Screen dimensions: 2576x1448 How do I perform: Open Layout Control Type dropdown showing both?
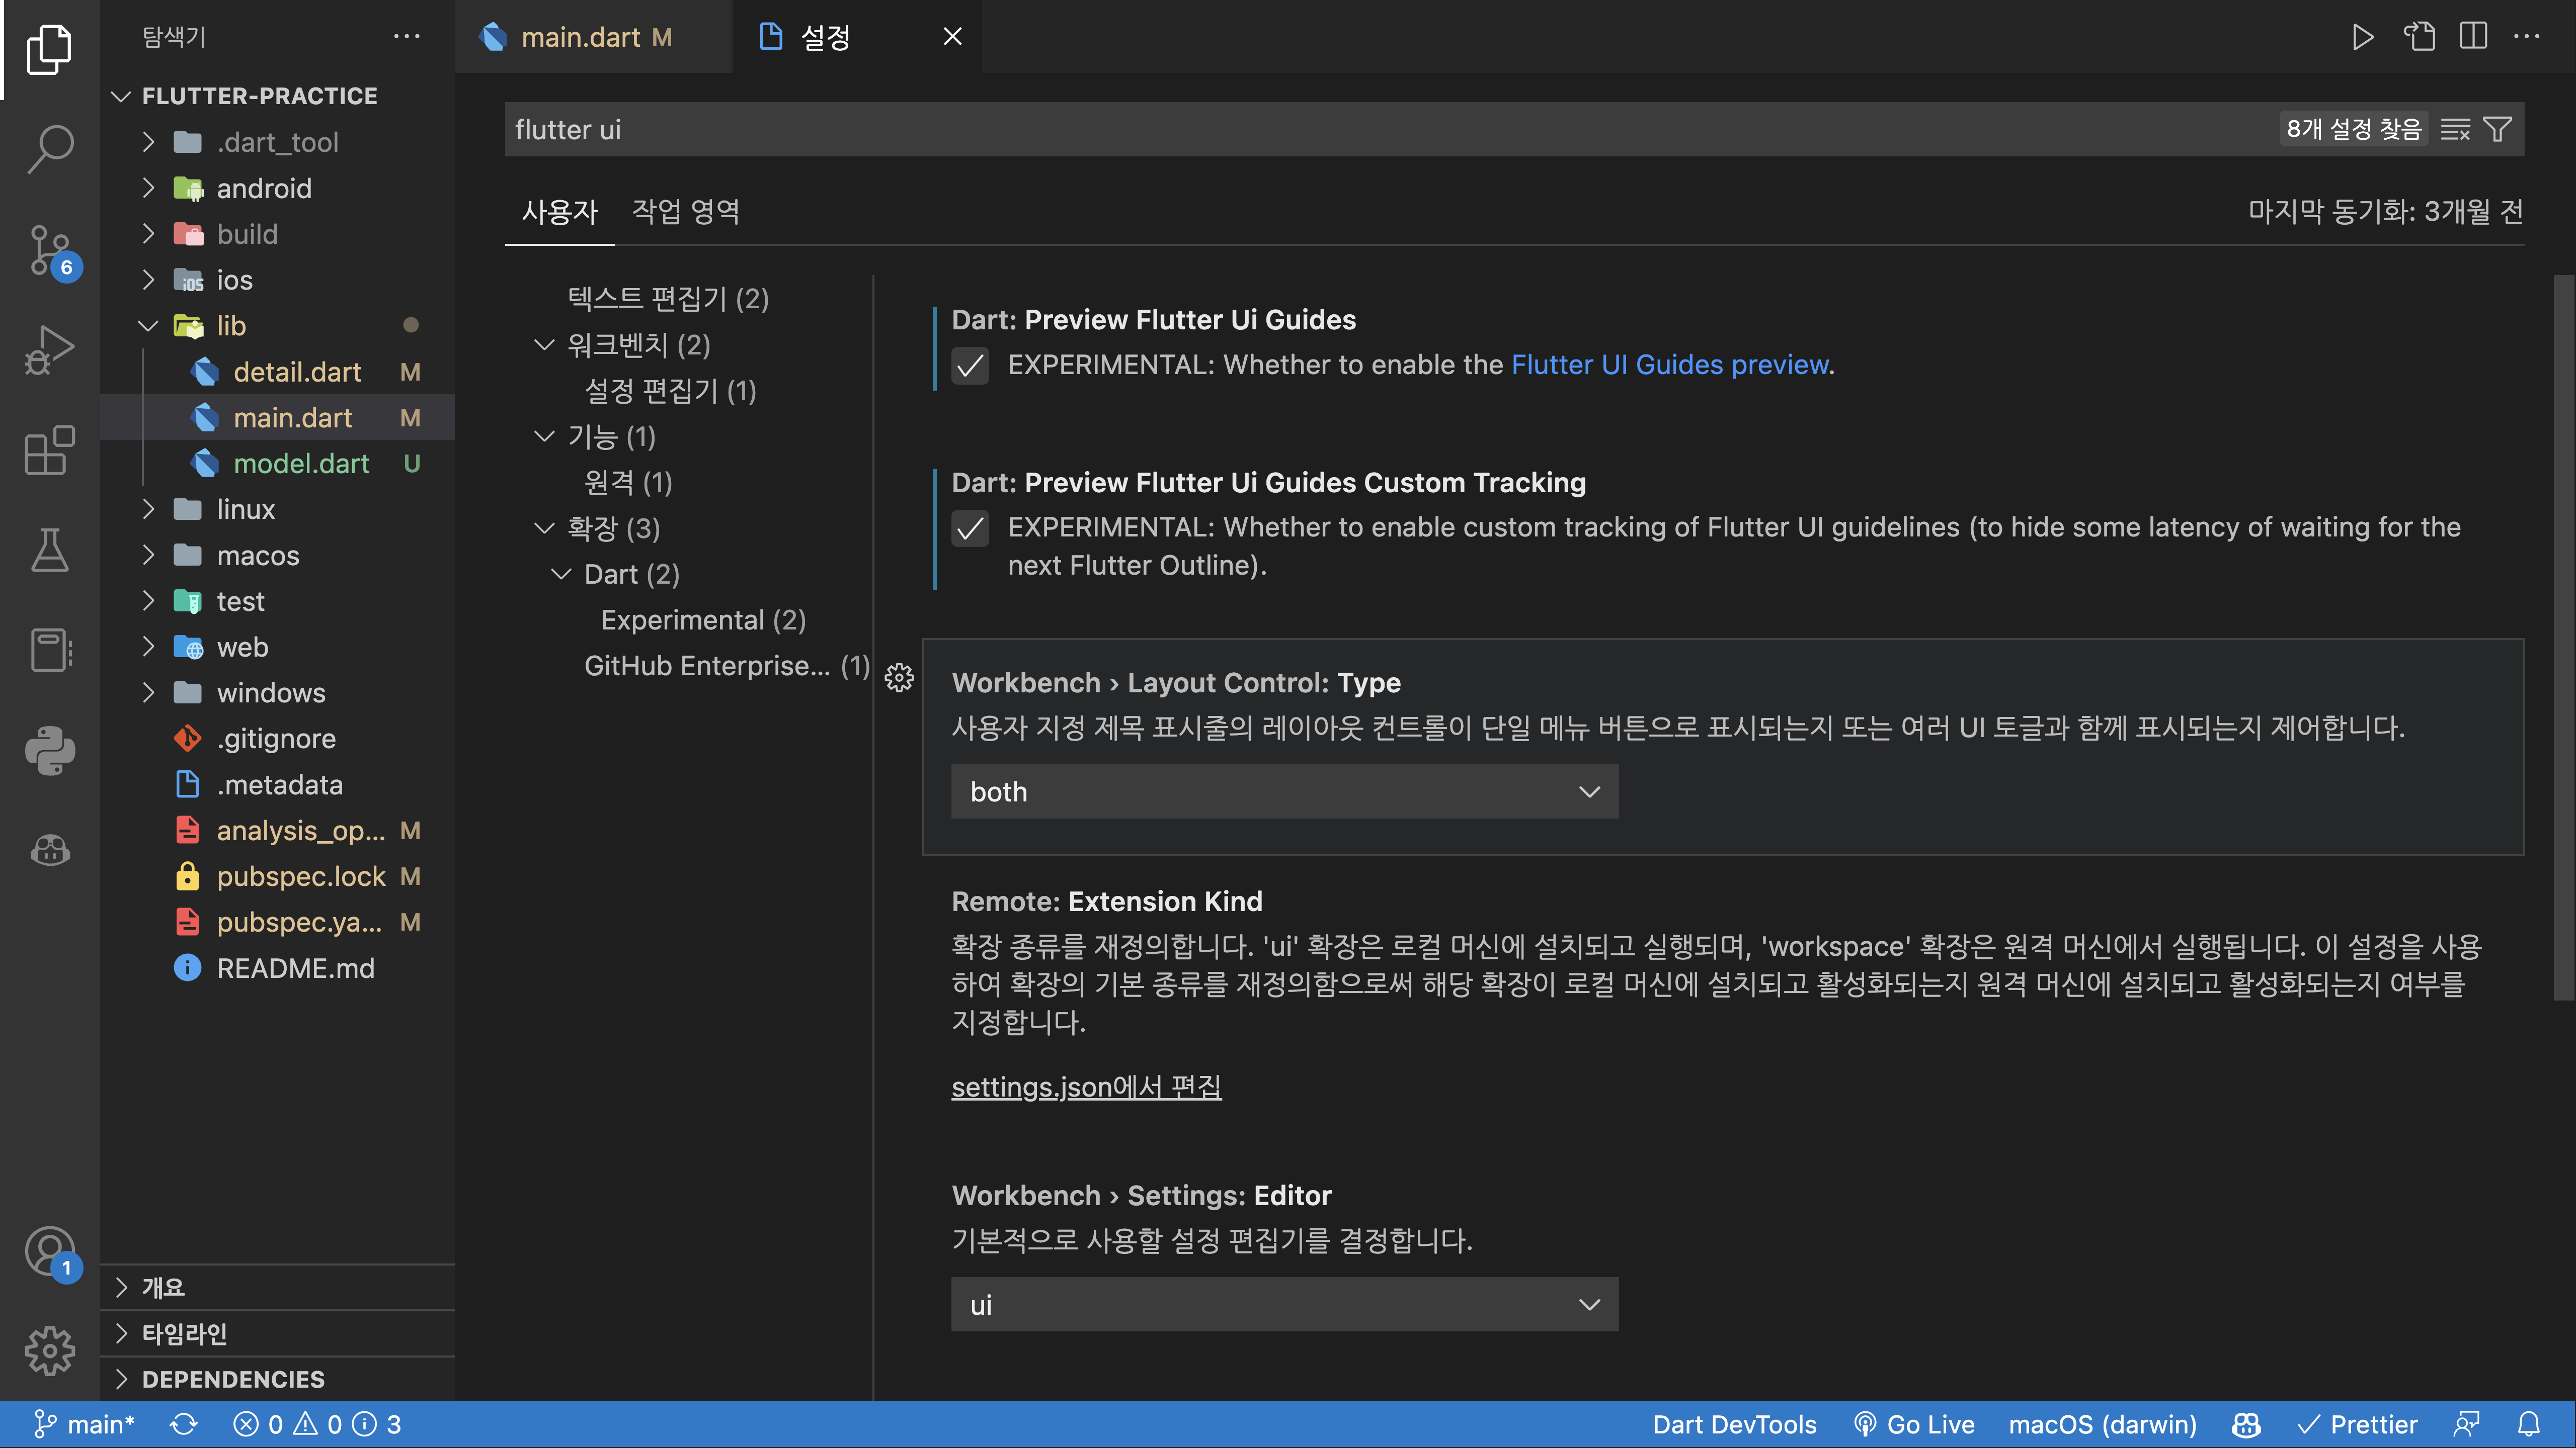(1284, 791)
